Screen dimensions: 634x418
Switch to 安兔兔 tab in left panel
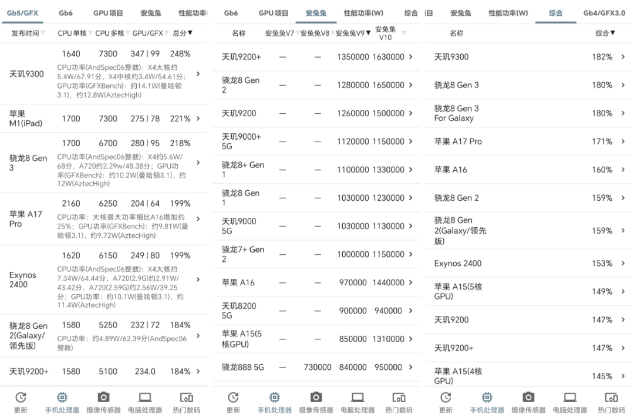click(x=150, y=13)
